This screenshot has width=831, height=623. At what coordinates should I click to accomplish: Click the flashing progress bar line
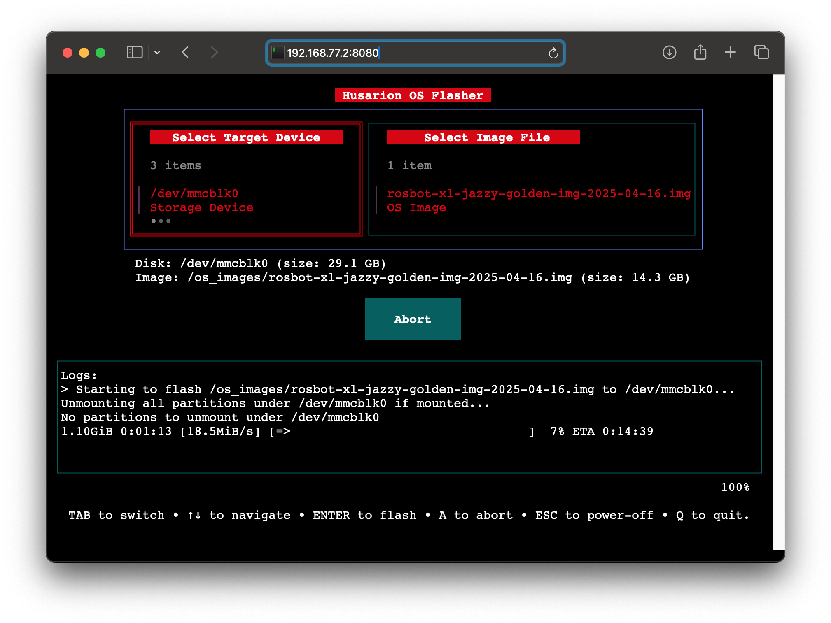coord(357,431)
